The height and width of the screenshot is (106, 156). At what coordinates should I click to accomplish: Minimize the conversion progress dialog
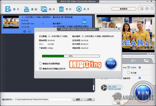click(115, 29)
